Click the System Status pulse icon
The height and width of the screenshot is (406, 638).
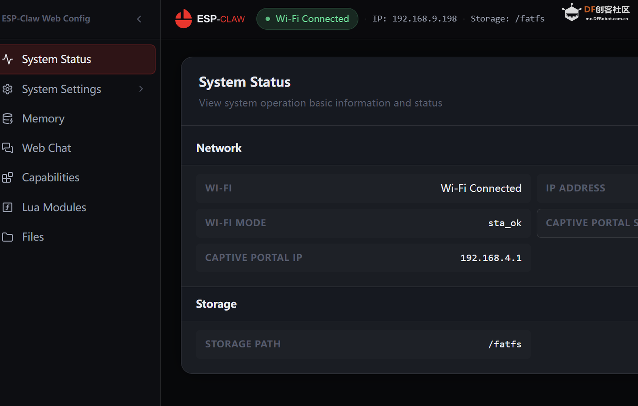8,59
